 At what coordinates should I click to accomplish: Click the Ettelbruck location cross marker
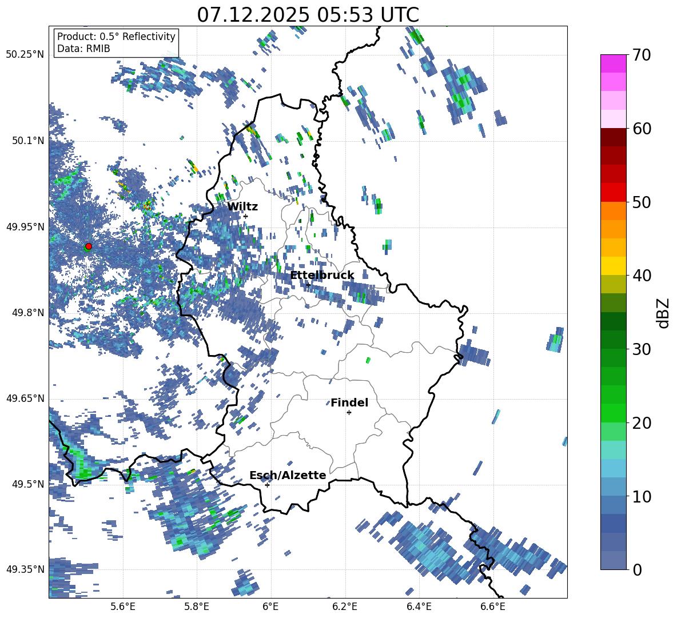click(x=308, y=285)
